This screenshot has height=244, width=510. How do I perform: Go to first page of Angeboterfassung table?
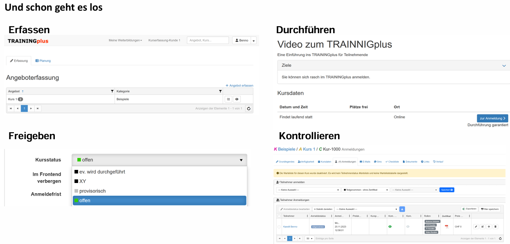[11, 108]
